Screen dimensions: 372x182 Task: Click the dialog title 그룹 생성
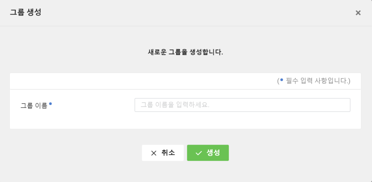[25, 12]
